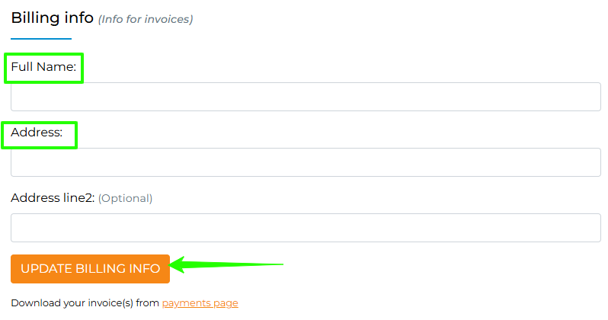Screen dimensions: 608x320
Task: Click the blue underline beneath Billing info
Action: click(41, 38)
